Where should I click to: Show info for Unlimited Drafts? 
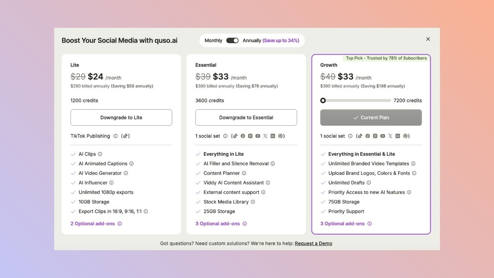[369, 183]
